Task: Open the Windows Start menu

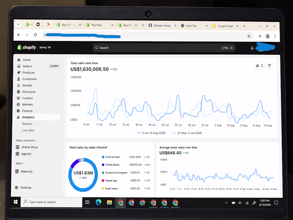Action: coord(16,202)
